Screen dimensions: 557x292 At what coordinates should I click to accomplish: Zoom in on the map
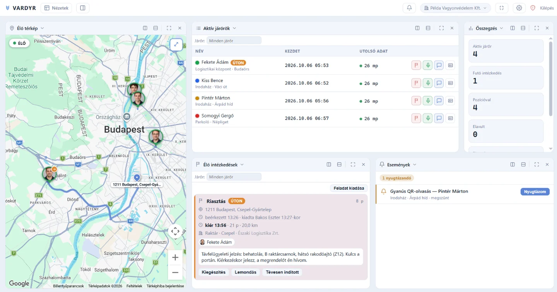click(175, 258)
